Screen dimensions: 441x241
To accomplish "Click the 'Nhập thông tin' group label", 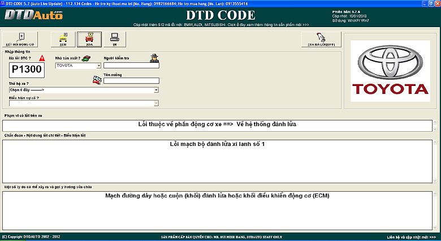I will click(x=18, y=52).
